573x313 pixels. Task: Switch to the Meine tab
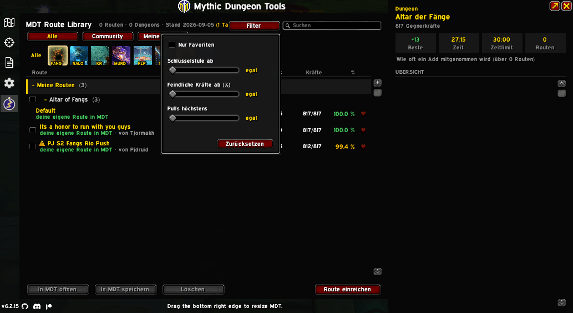[150, 37]
